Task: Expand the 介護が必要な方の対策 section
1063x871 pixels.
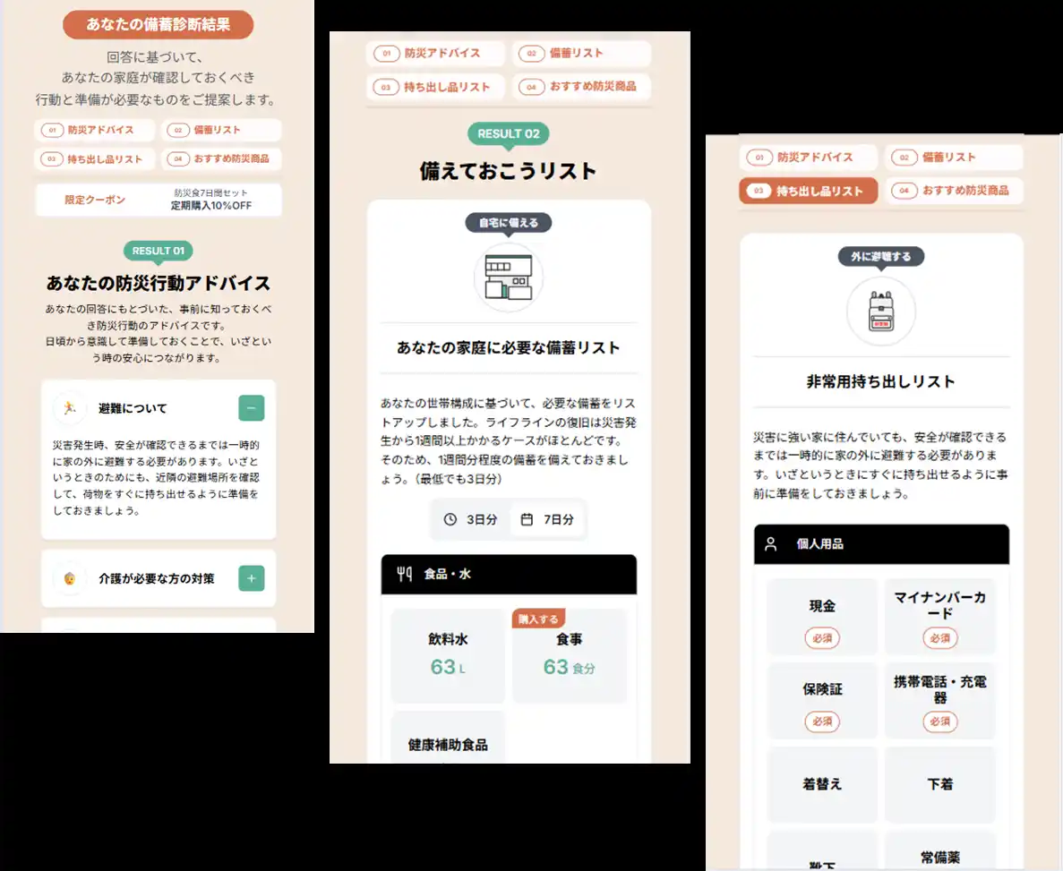Action: tap(251, 578)
